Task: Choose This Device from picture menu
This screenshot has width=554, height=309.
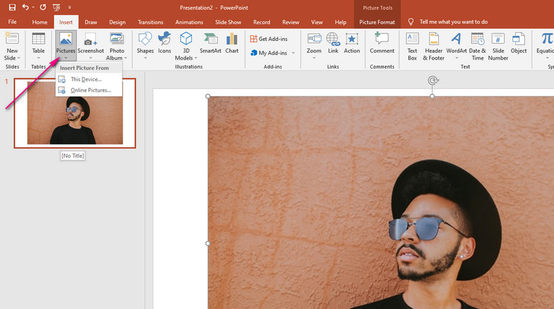Action: tap(85, 79)
